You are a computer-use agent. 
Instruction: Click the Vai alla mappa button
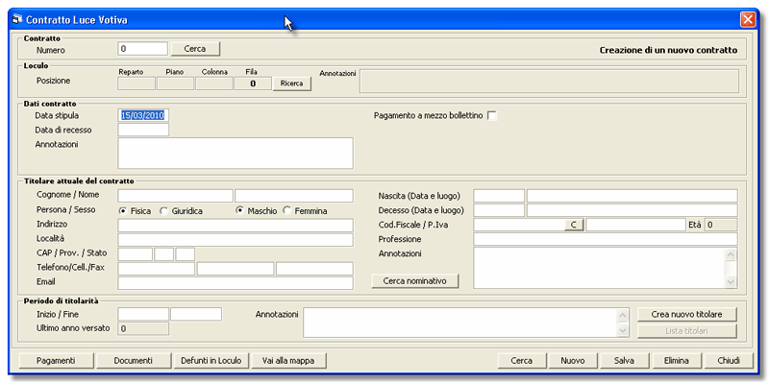pos(288,361)
